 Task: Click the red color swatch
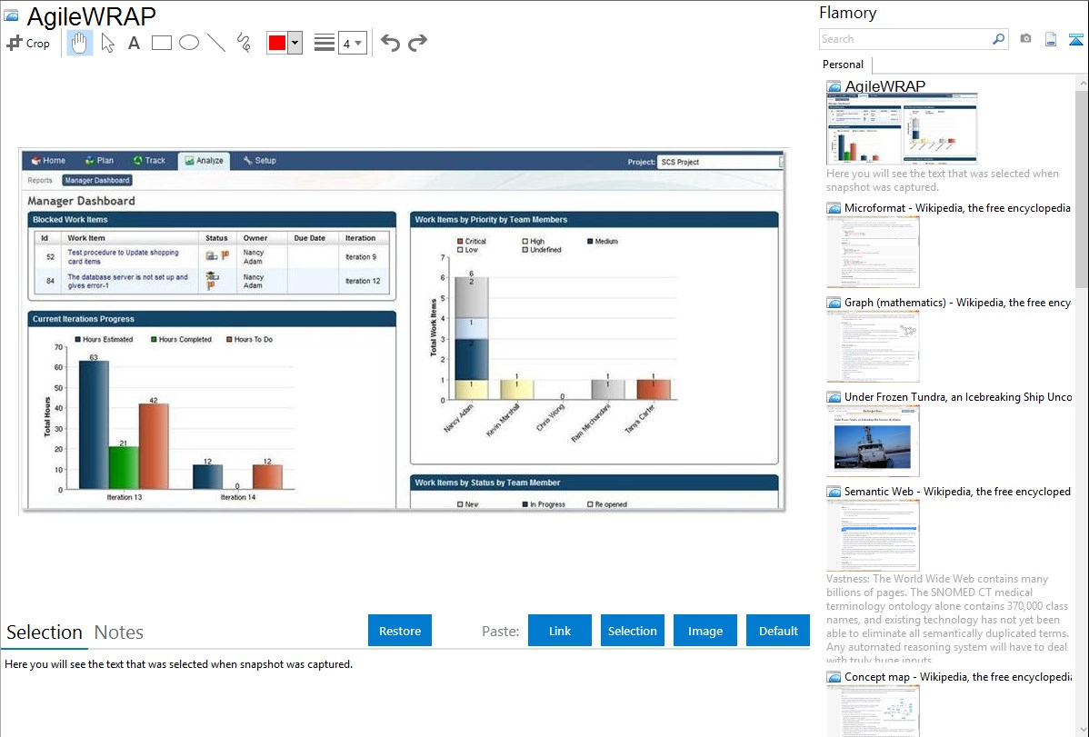(x=277, y=43)
